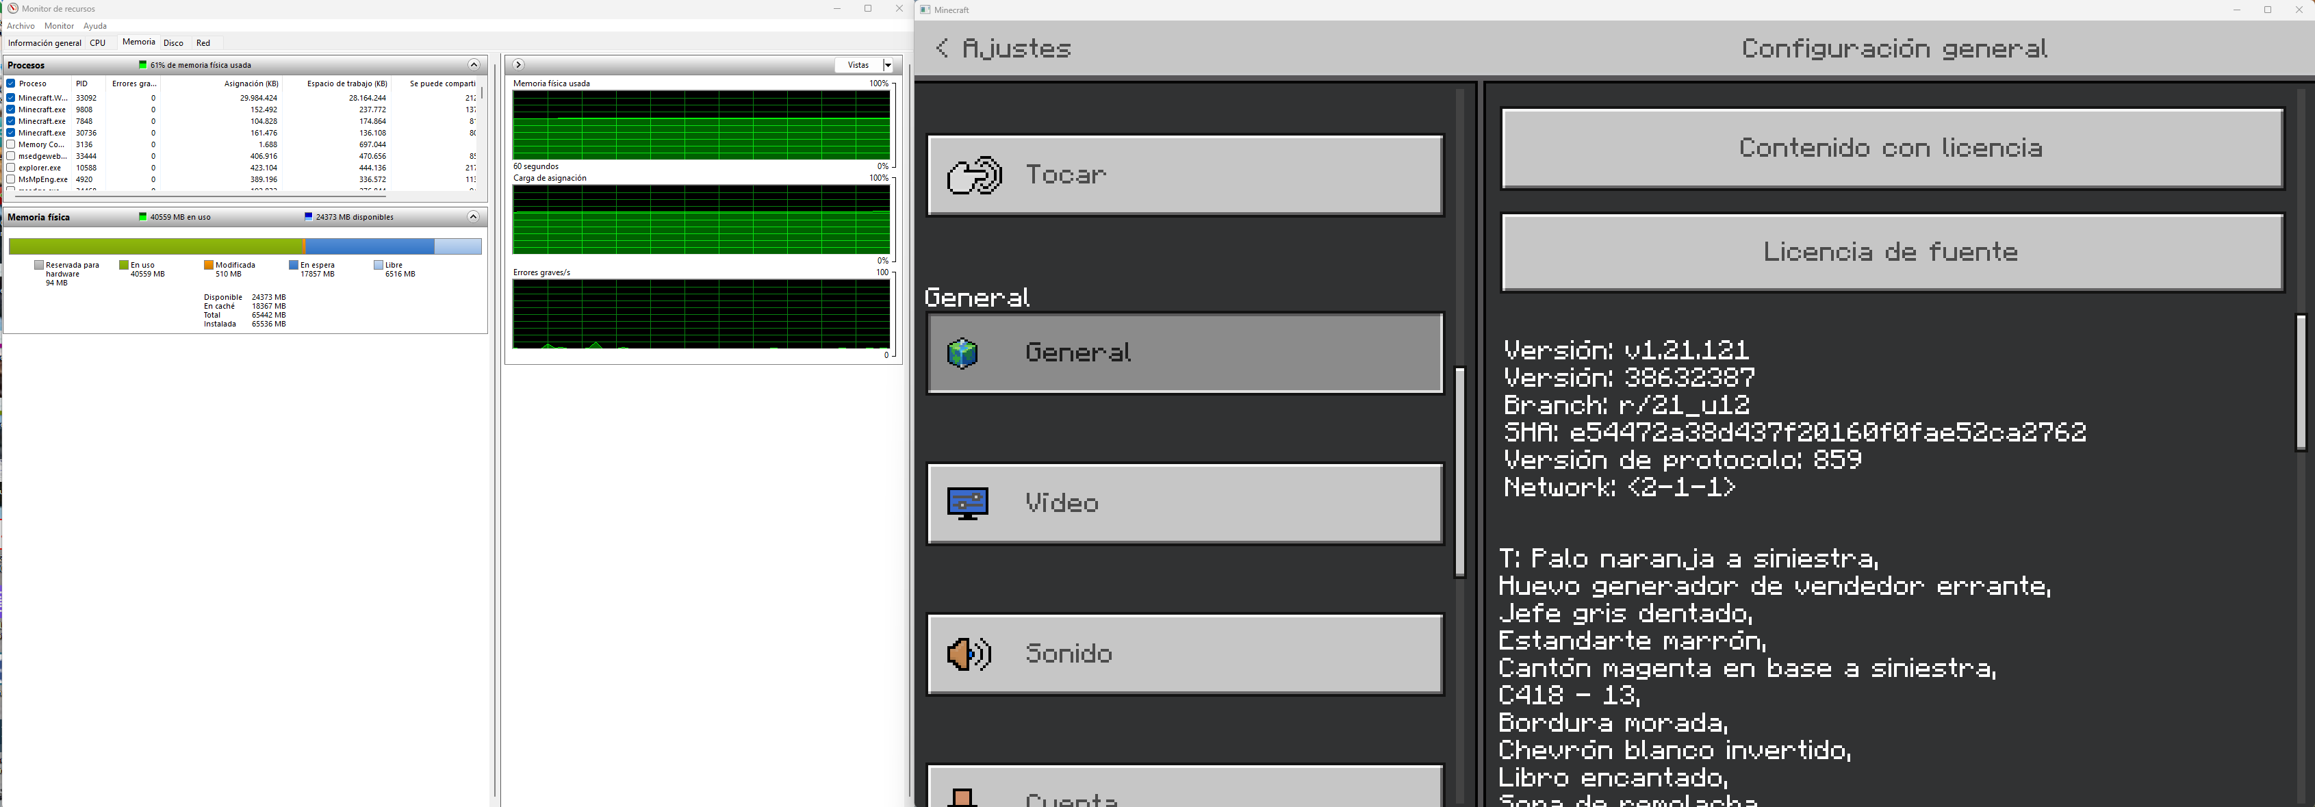The width and height of the screenshot is (2315, 807).
Task: Click the physical memory usage bar
Action: click(244, 246)
